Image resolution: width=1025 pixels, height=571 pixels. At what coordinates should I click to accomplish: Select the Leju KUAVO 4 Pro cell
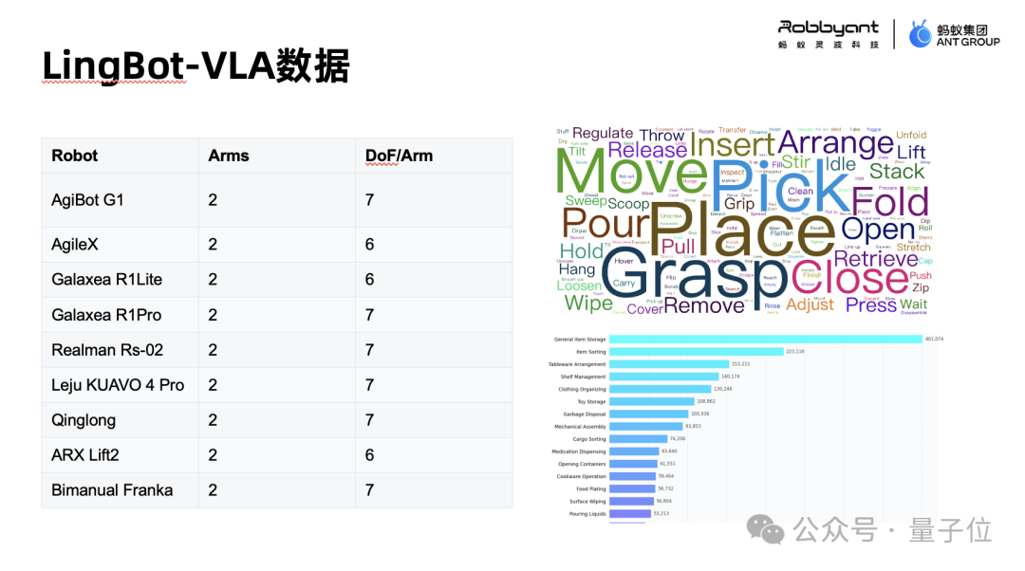tap(118, 385)
